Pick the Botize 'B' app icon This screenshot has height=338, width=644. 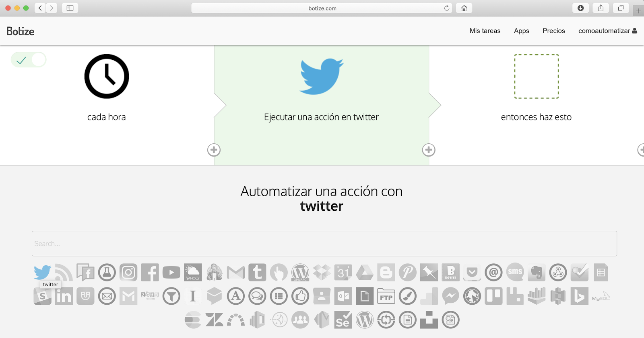pos(451,273)
